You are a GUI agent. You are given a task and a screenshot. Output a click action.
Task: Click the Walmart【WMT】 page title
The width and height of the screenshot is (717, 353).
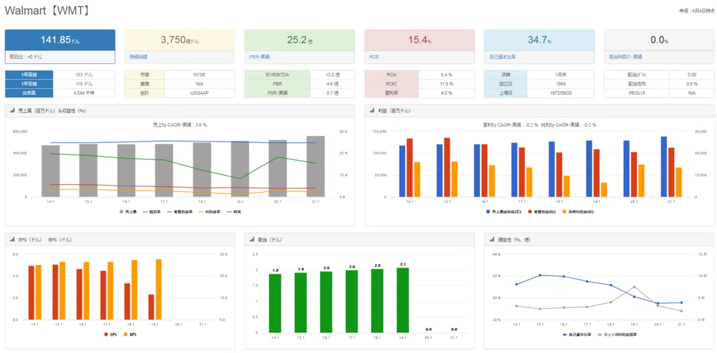[x=47, y=11]
